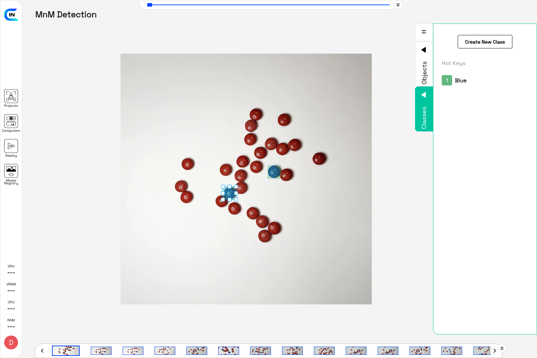Select the sixth thumbnail with blue candies
This screenshot has width=537, height=358.
[x=229, y=351]
